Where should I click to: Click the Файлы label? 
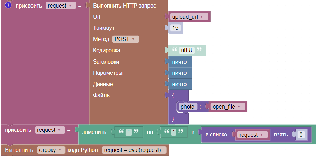(102, 95)
